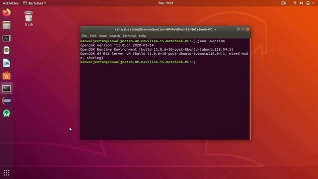
Task: Launch Eclipse IDE from the dock
Action: click(x=6, y=100)
